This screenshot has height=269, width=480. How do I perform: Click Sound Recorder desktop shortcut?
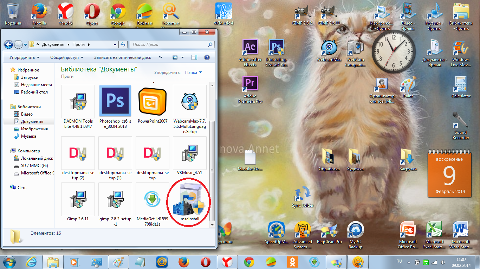click(x=461, y=126)
